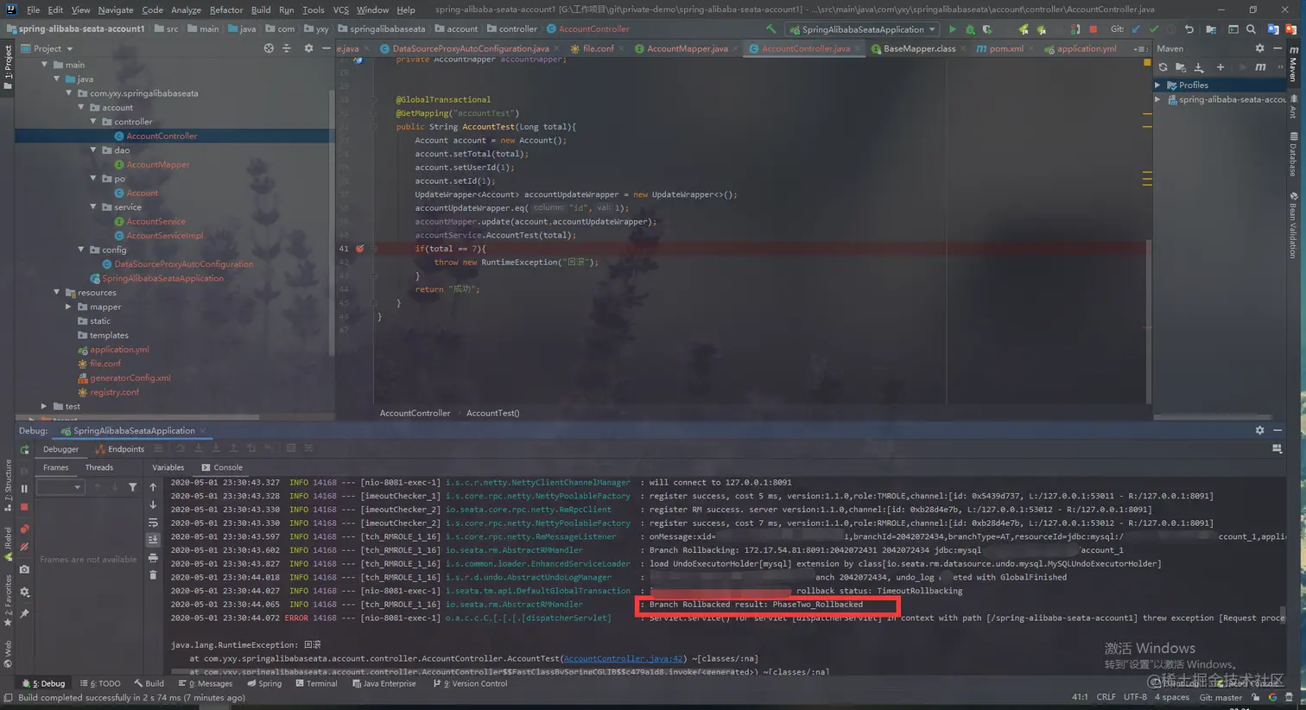Open Debug panel settings gear icon

[1259, 430]
